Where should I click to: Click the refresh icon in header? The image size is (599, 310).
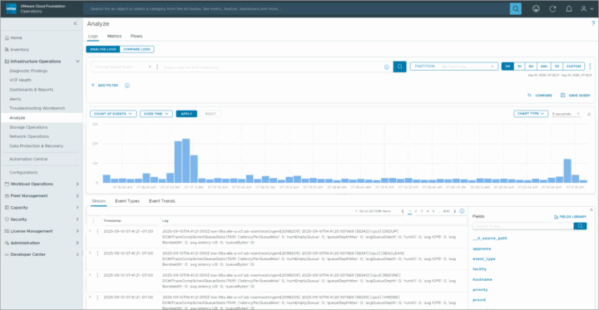click(x=552, y=9)
